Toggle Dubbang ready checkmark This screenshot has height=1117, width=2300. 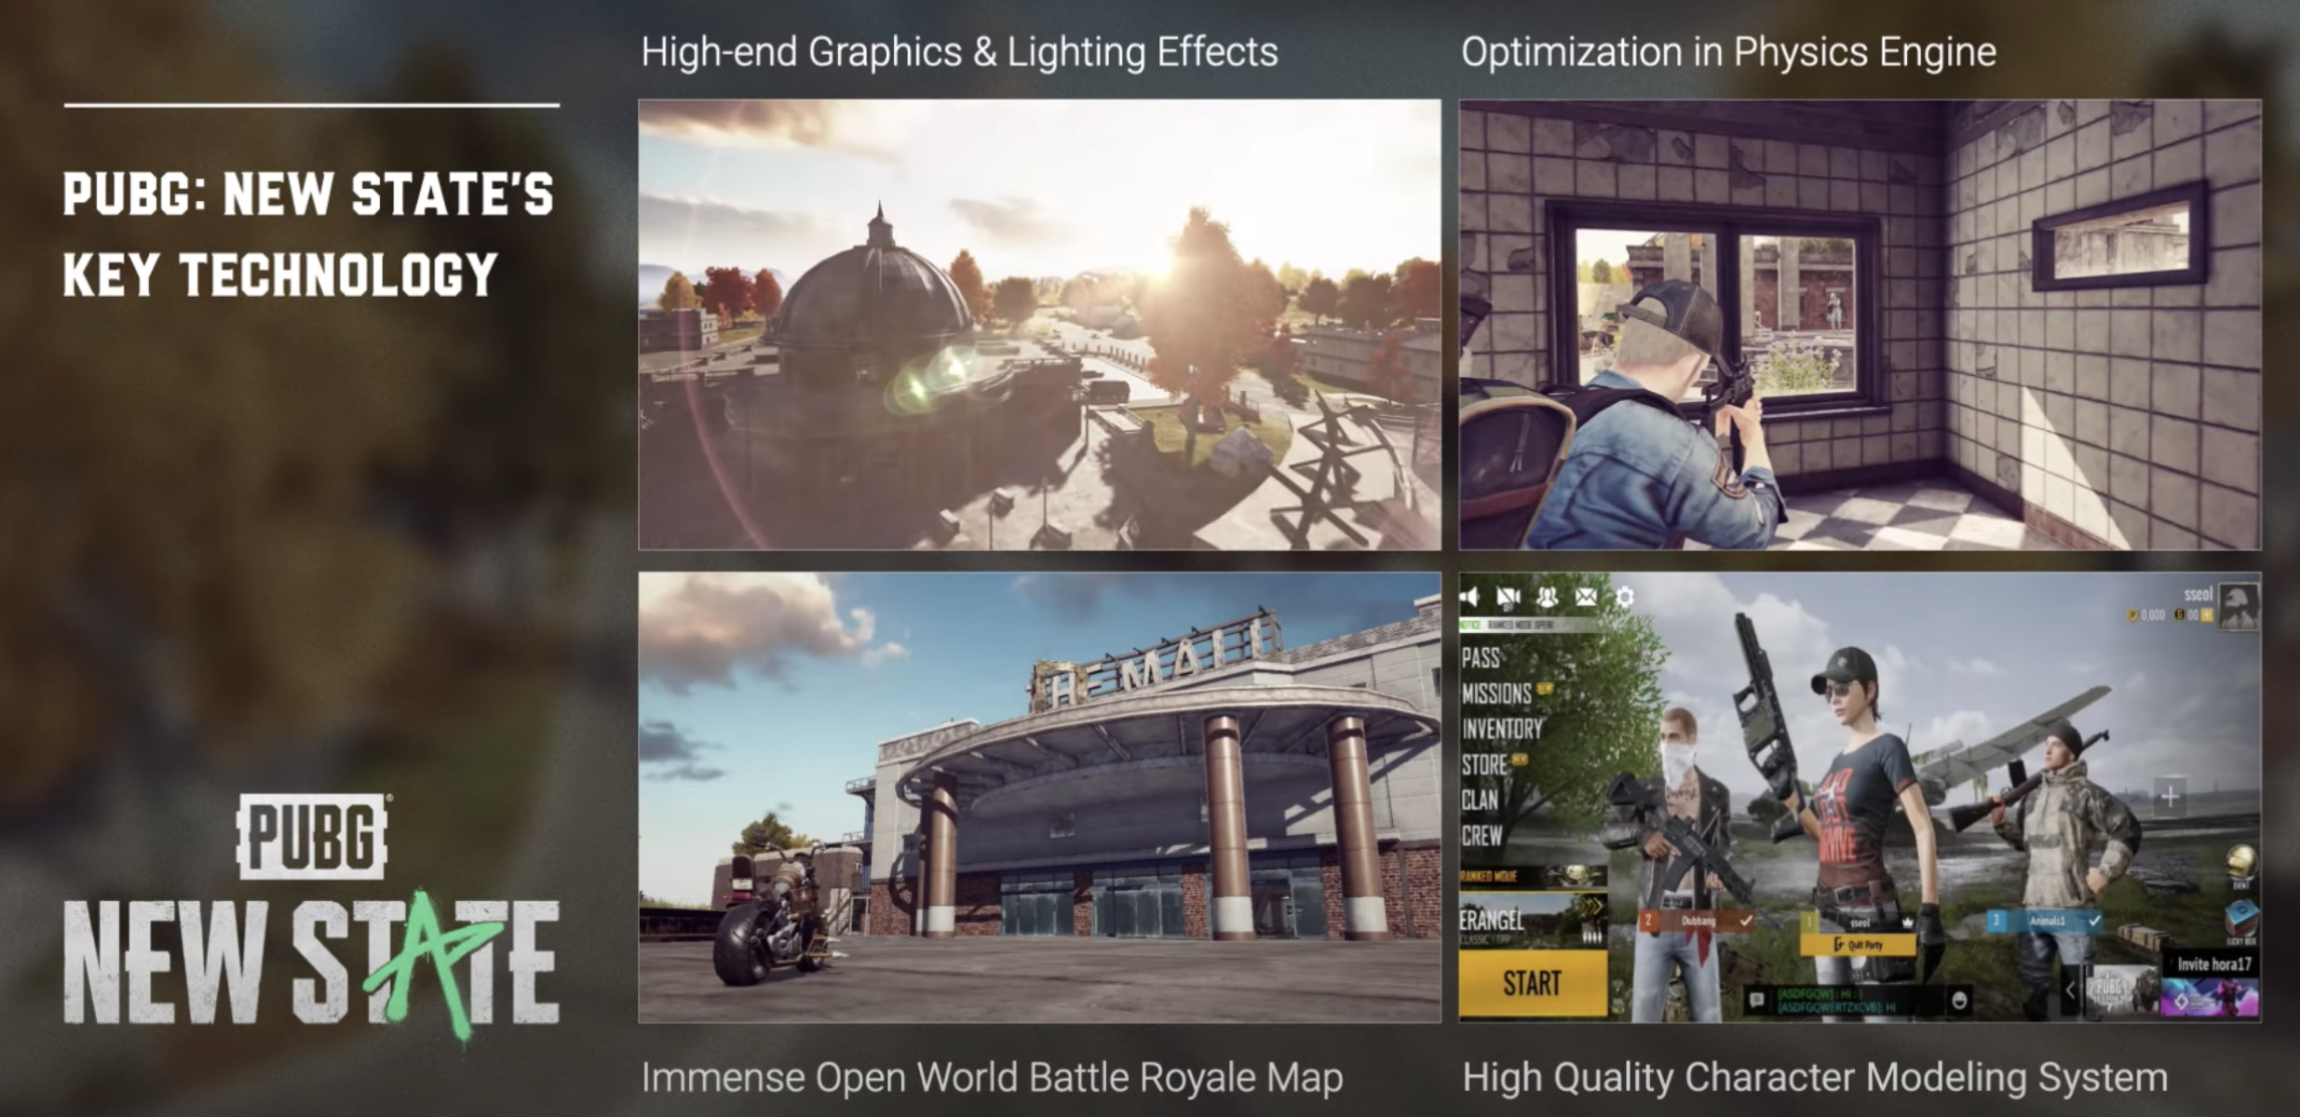[1747, 921]
